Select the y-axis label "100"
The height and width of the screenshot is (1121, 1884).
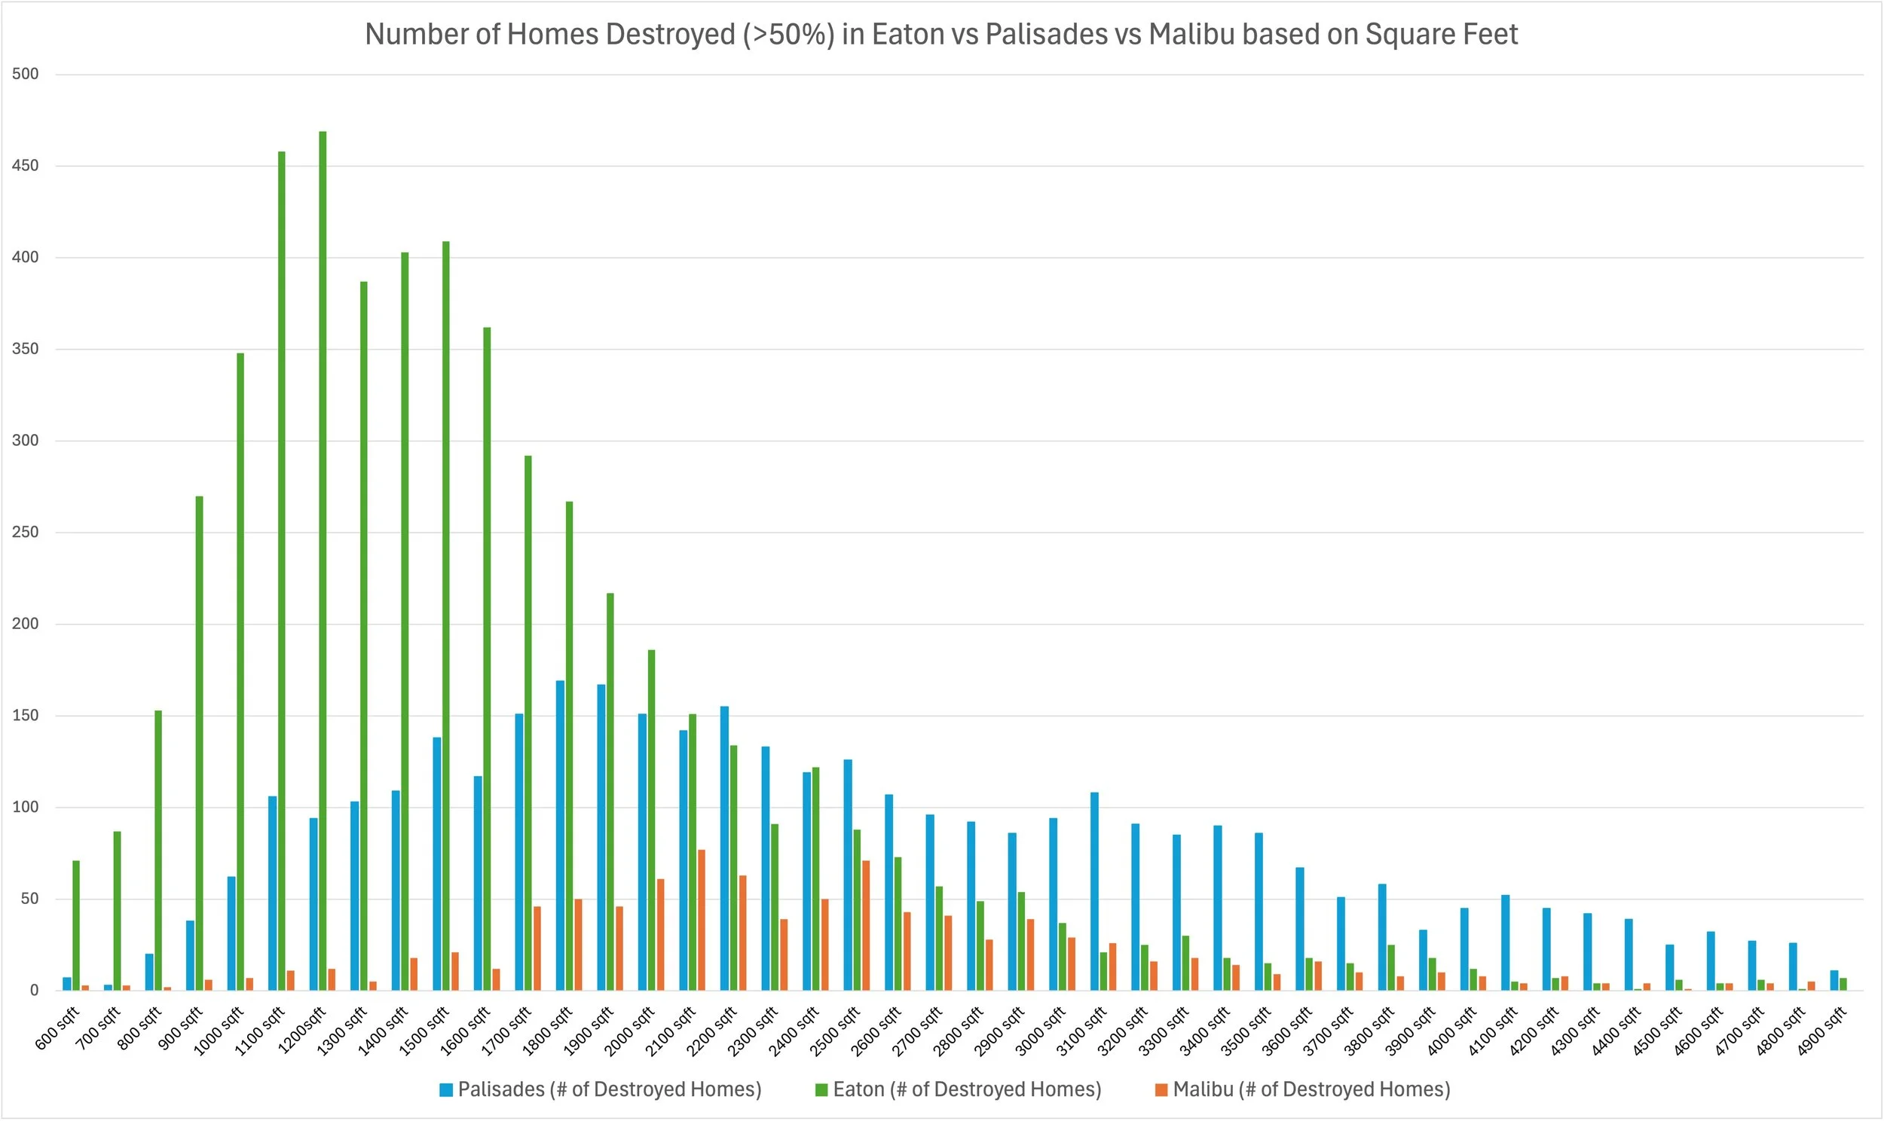click(x=25, y=807)
